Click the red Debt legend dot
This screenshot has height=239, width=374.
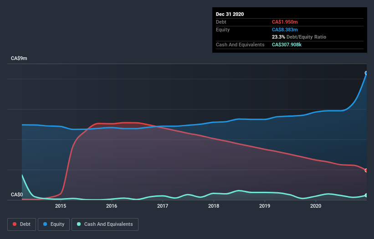15,224
